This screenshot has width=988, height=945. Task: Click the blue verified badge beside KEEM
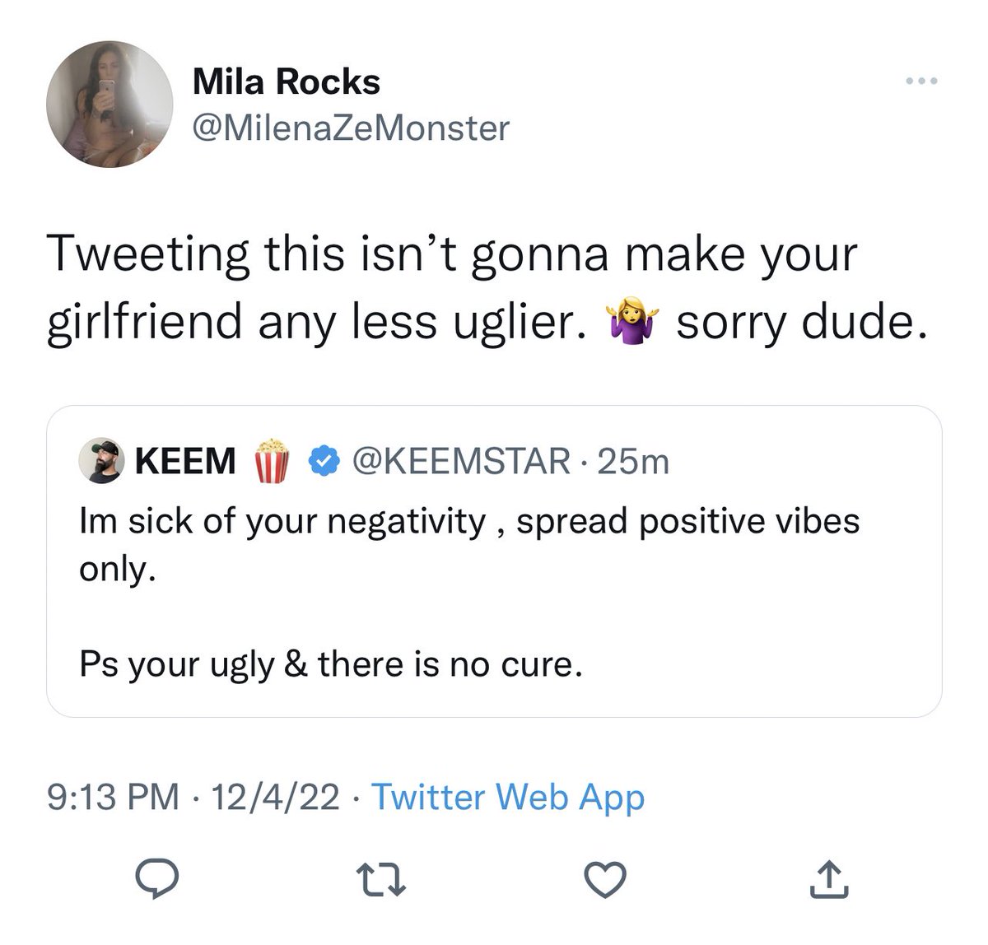(x=325, y=461)
